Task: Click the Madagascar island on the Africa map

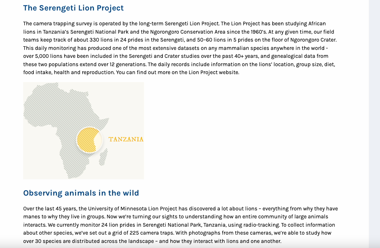Action: coord(103,157)
